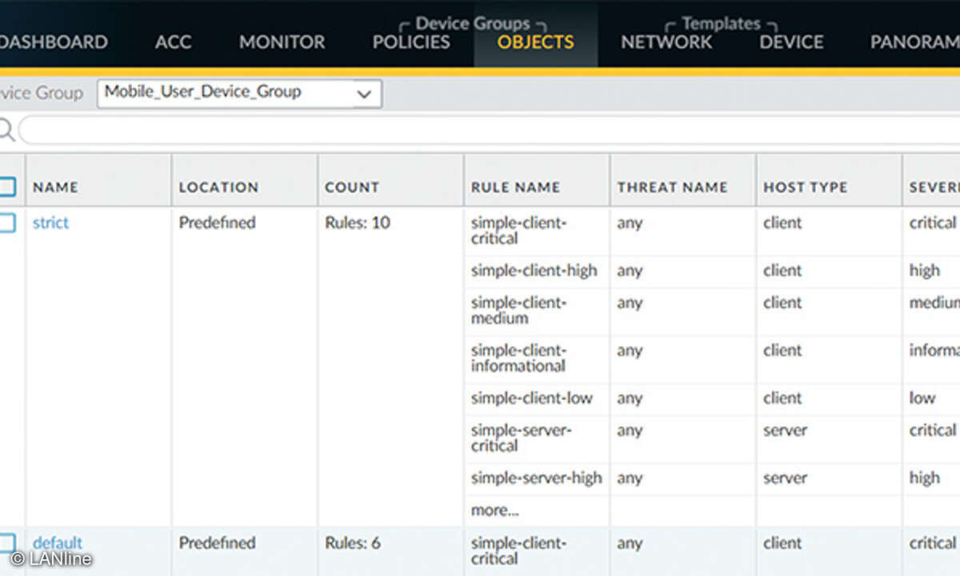Viewport: 960px width, 576px height.
Task: Select the OBJECTS tab
Action: click(x=535, y=42)
